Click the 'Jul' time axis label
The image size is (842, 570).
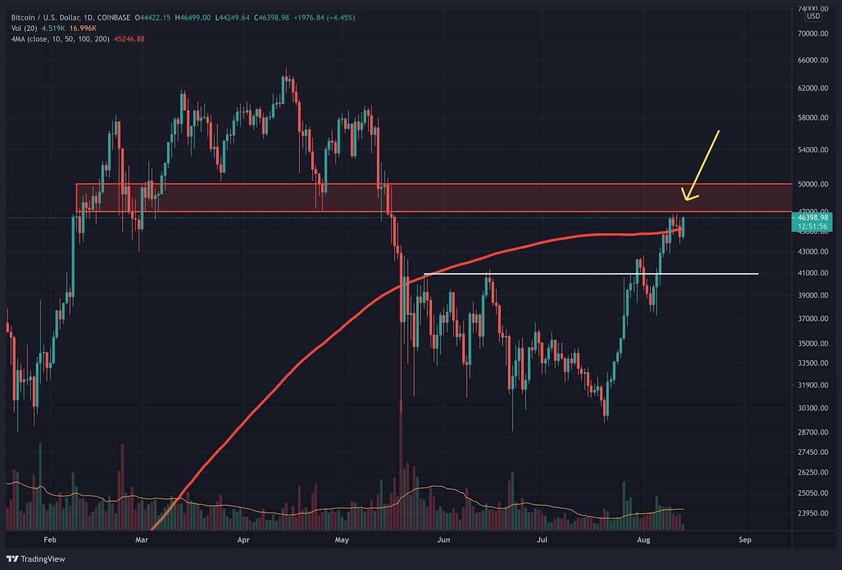tap(542, 540)
